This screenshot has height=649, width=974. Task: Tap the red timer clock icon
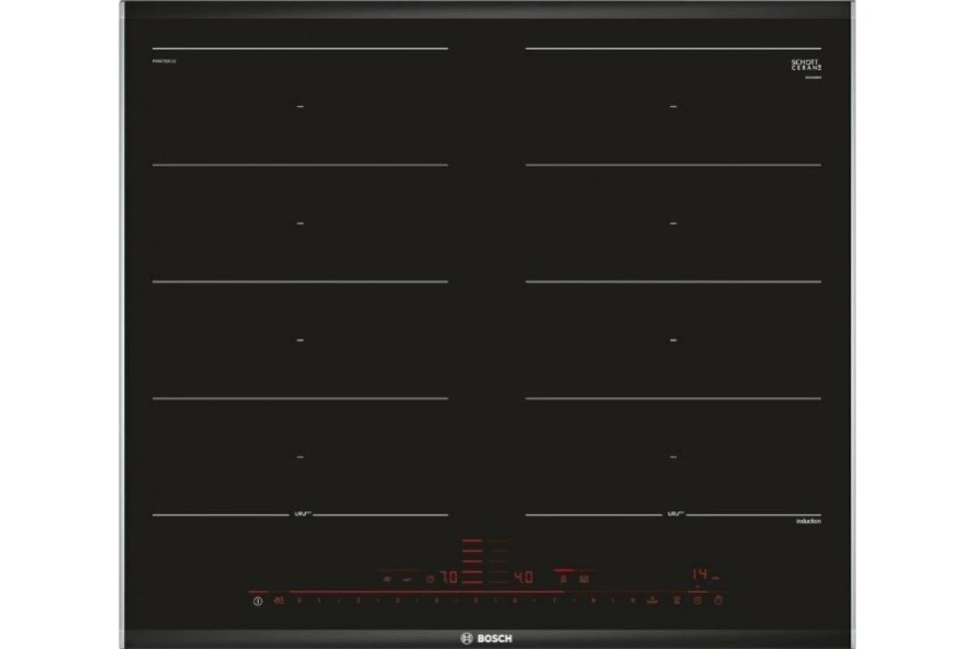(x=696, y=601)
